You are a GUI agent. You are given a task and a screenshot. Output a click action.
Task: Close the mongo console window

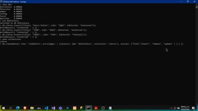coord(194,2)
